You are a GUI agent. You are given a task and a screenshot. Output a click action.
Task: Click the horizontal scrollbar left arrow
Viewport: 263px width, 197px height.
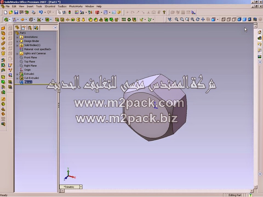pos(62,191)
